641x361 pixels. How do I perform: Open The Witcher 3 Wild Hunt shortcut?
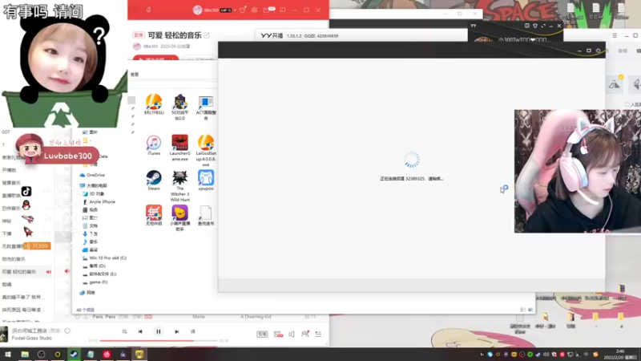(x=179, y=186)
